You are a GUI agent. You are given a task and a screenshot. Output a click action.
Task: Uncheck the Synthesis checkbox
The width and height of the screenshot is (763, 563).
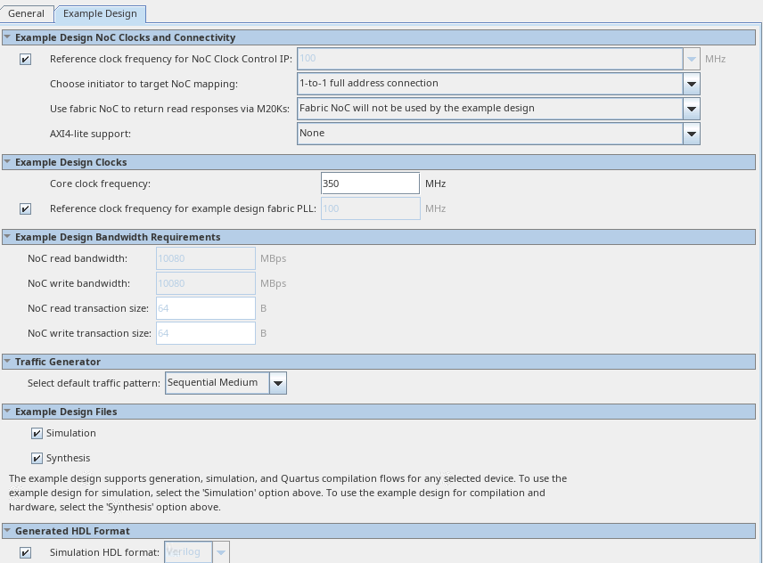point(37,458)
